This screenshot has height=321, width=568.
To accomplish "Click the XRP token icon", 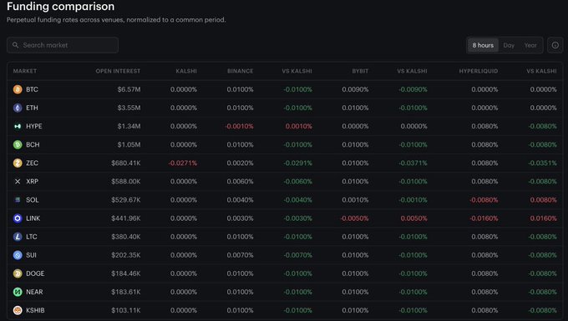I will (x=18, y=182).
